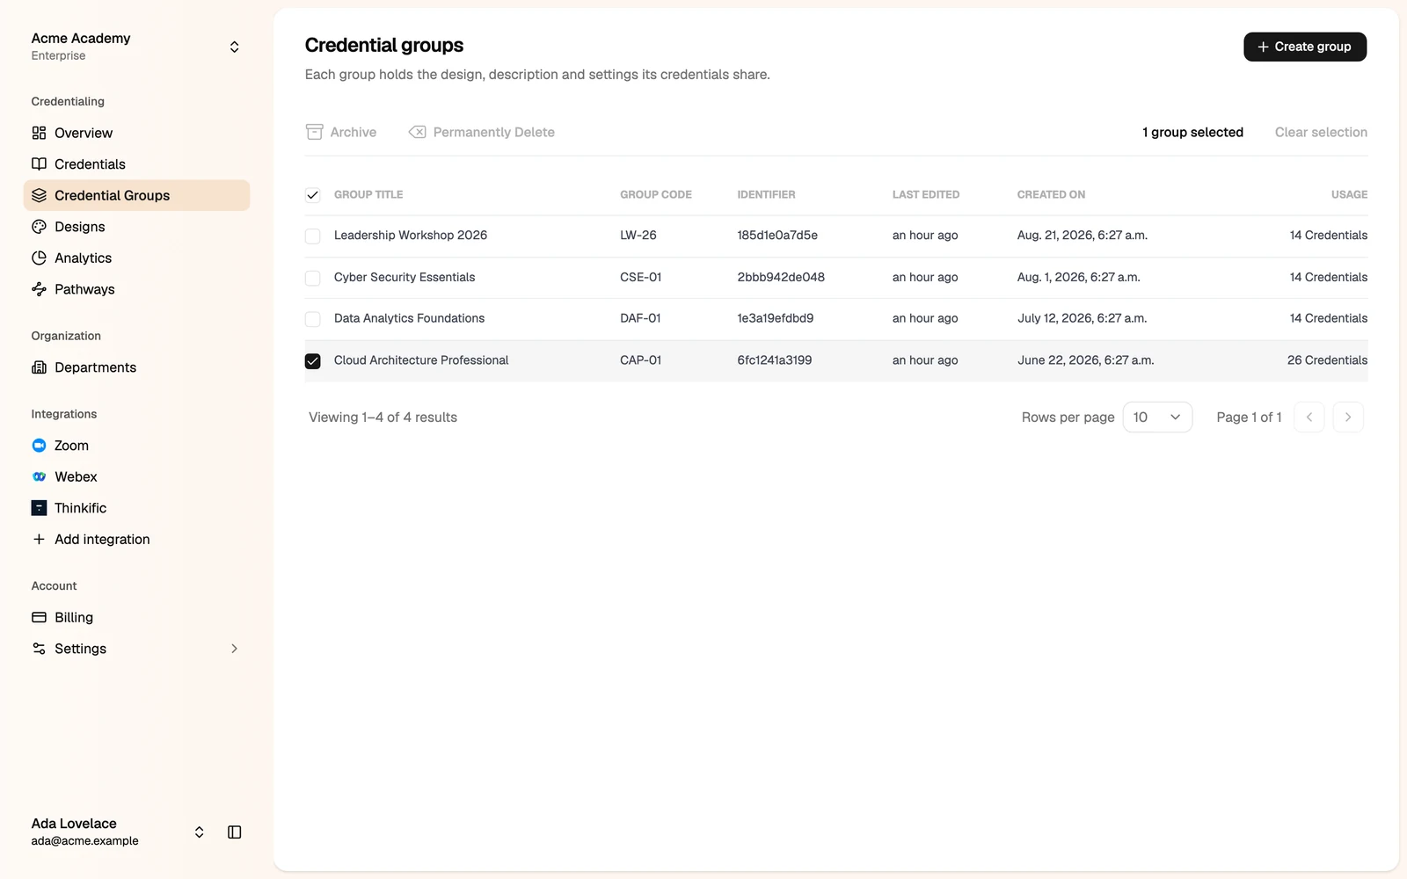Click the Zoom integration icon
Viewport: 1407px width, 879px height.
coord(39,446)
